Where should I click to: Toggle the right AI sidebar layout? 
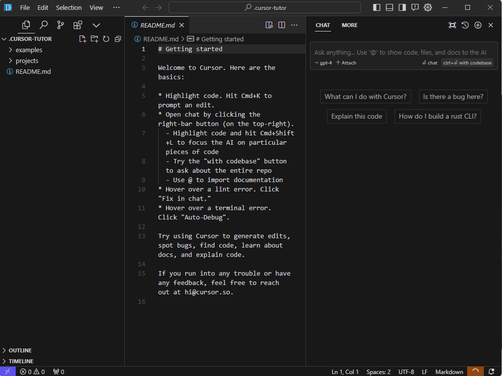(402, 7)
